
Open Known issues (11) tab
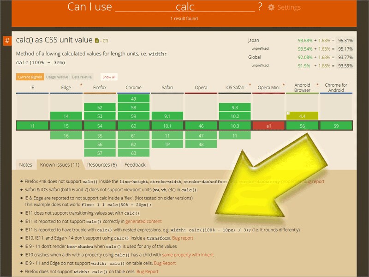pos(60,165)
